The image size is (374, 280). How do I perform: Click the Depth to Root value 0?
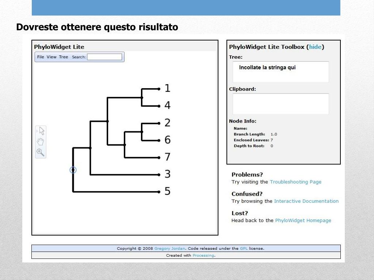272,146
